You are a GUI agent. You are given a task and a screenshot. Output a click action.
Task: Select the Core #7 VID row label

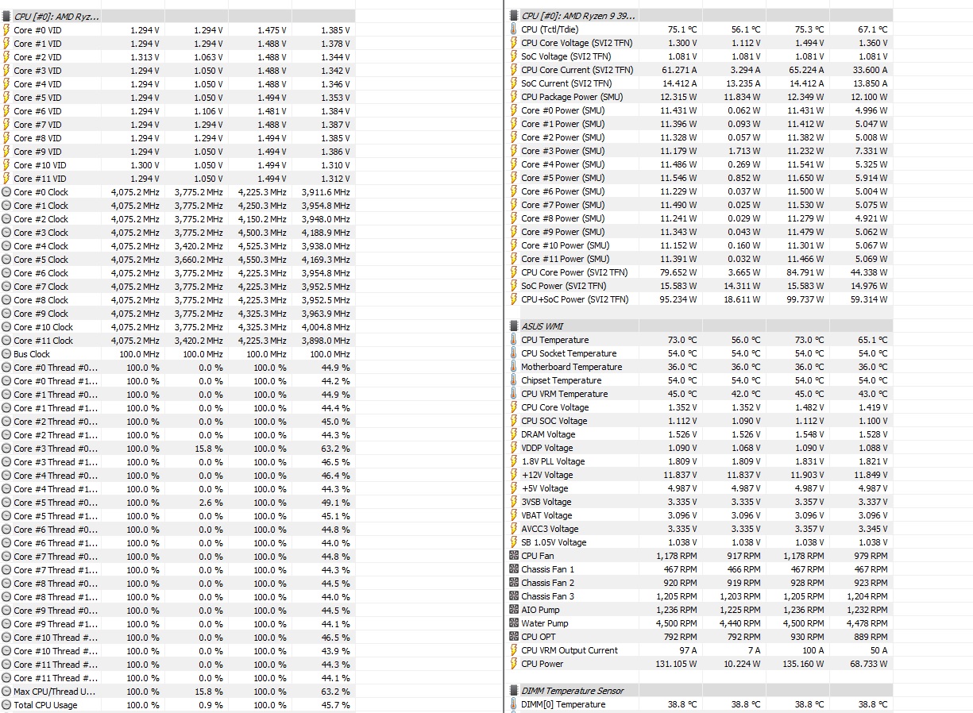tap(37, 124)
